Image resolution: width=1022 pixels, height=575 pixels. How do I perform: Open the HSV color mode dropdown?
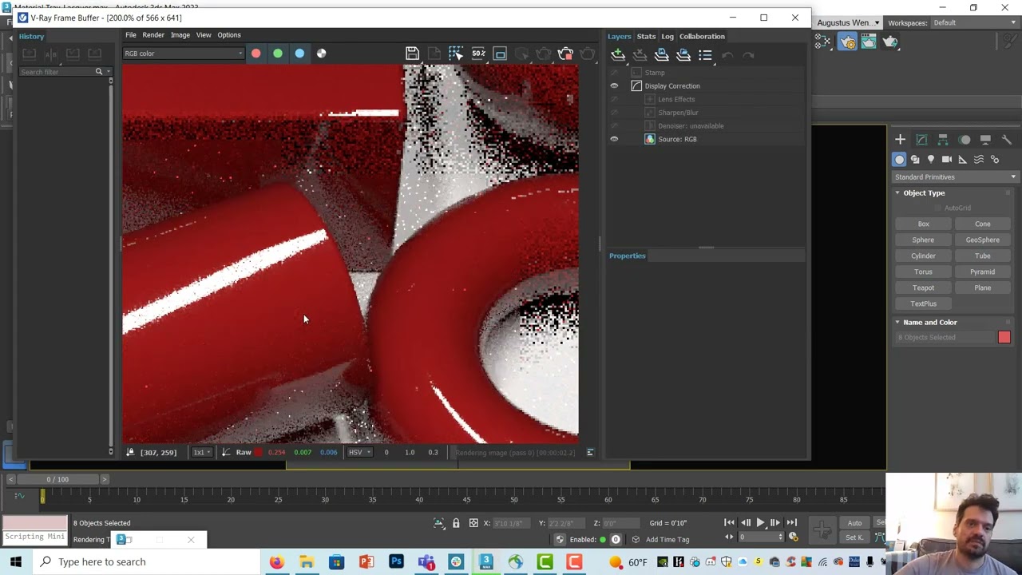click(359, 452)
